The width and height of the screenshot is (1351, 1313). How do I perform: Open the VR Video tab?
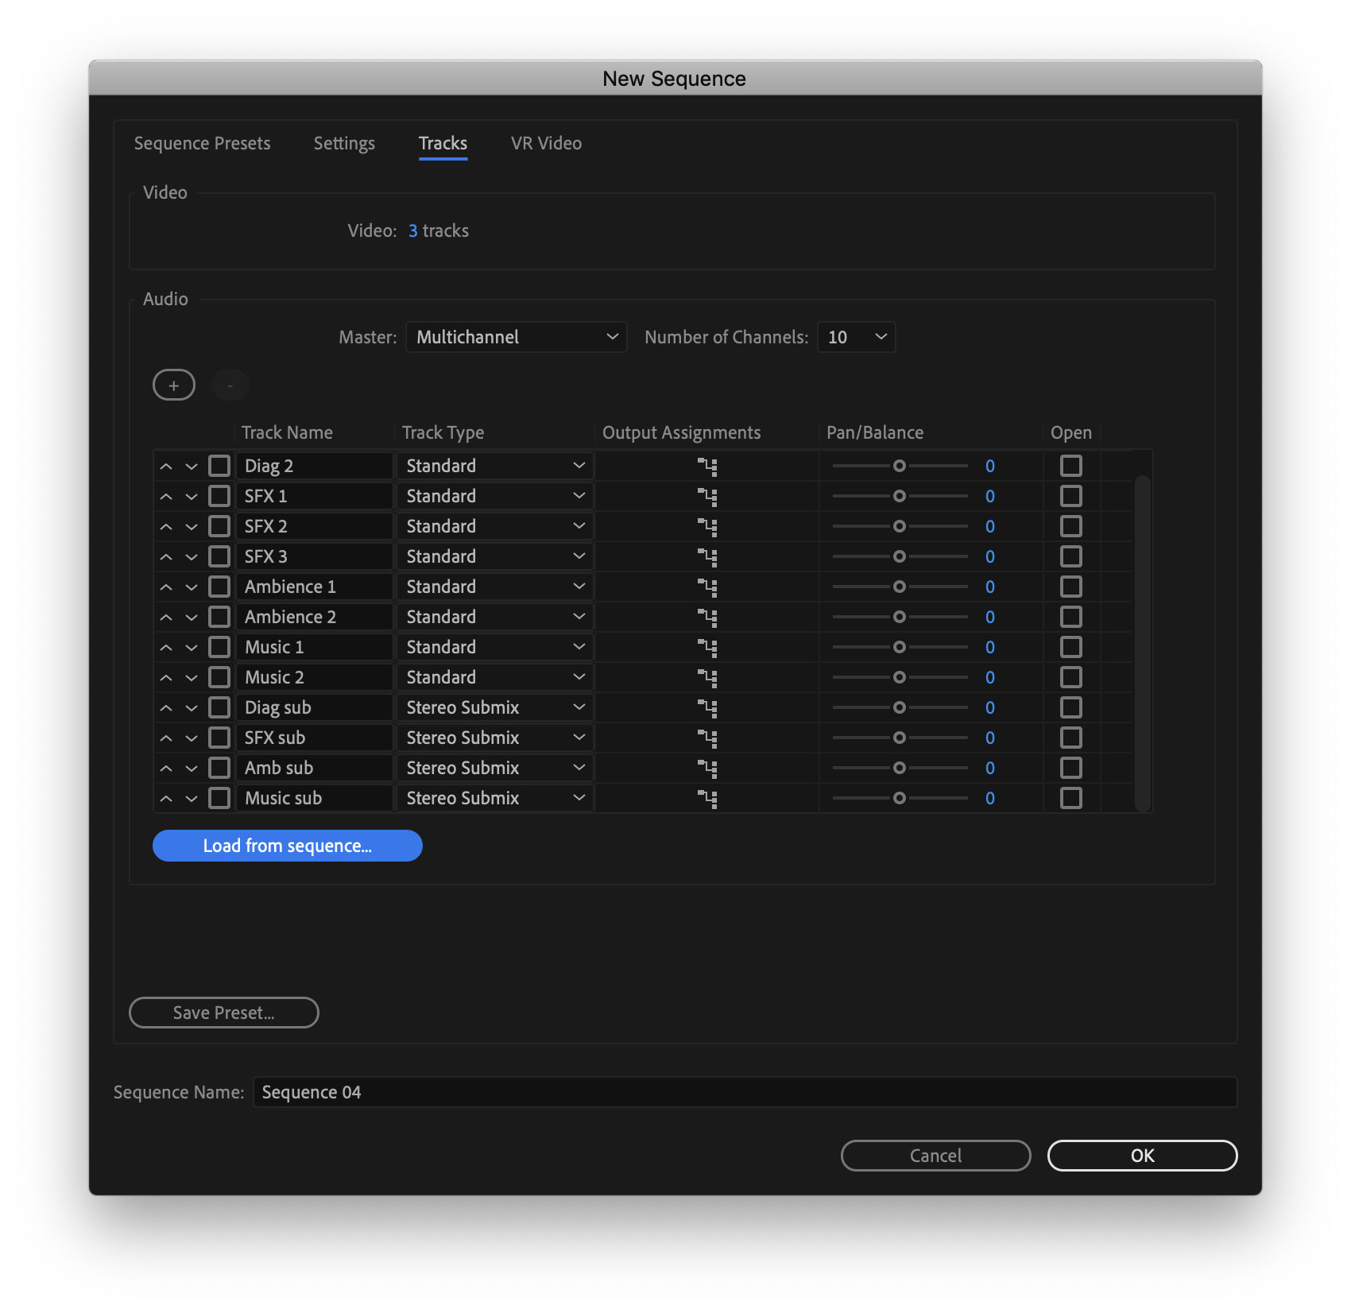[x=546, y=143]
